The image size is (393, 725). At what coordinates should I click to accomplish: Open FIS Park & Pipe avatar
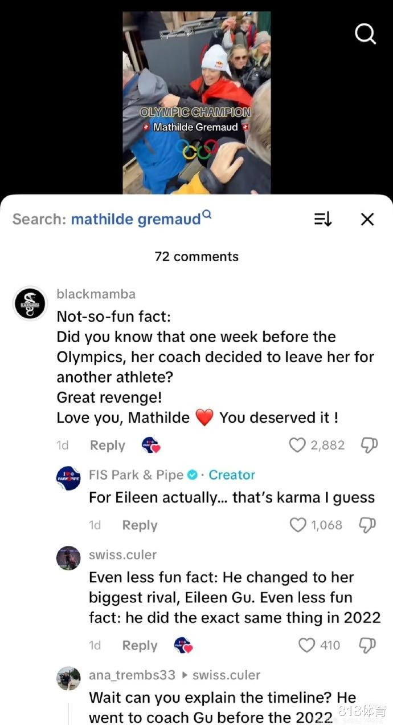pos(68,478)
